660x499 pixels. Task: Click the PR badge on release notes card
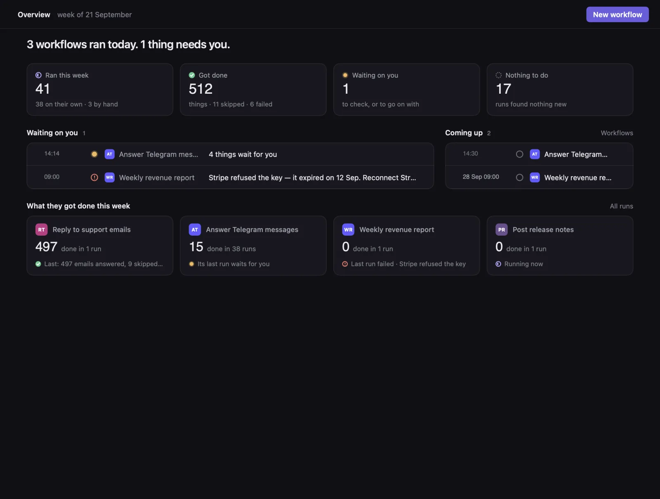[502, 229]
